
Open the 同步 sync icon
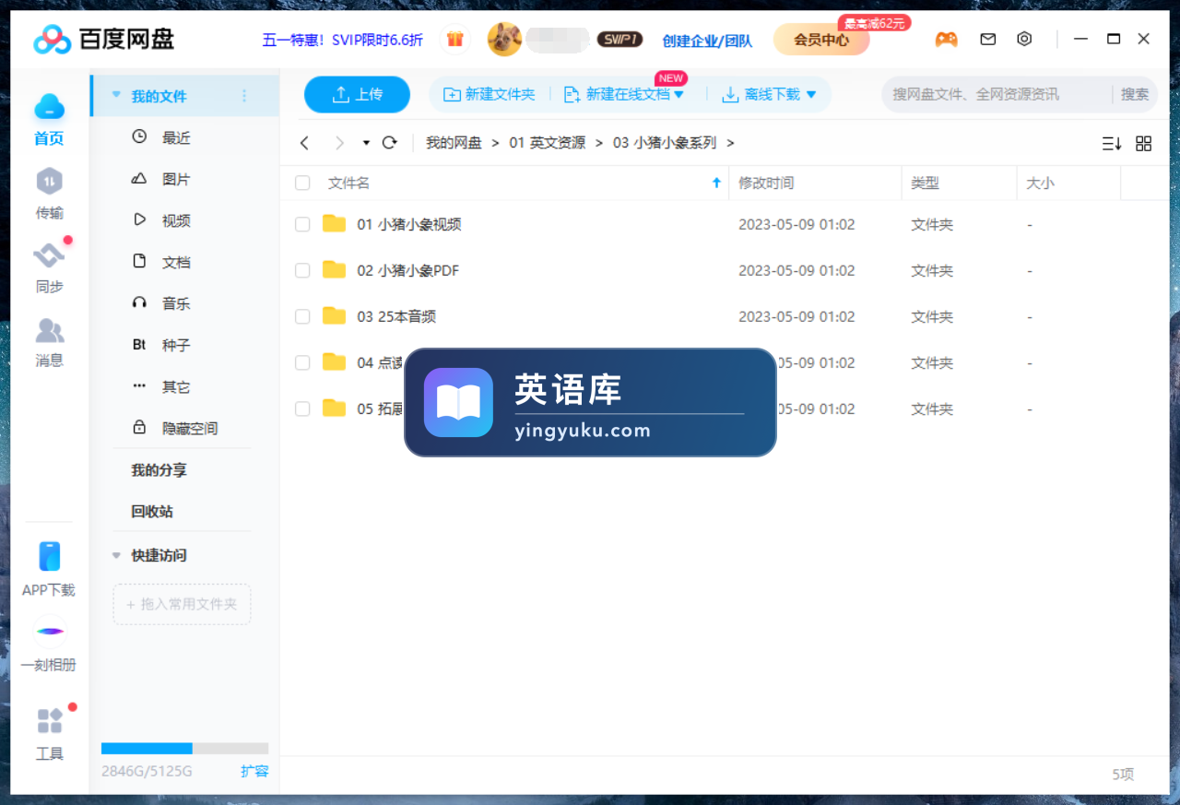tap(50, 255)
